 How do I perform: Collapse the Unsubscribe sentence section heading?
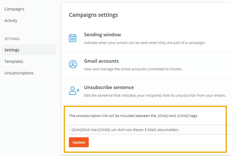tap(109, 87)
